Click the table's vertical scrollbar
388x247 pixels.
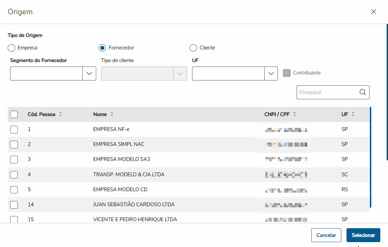(x=371, y=157)
